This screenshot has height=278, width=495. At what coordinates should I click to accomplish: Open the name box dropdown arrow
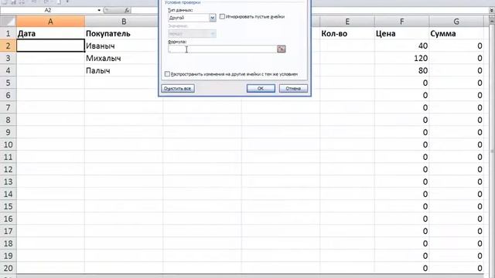pyautogui.click(x=99, y=10)
